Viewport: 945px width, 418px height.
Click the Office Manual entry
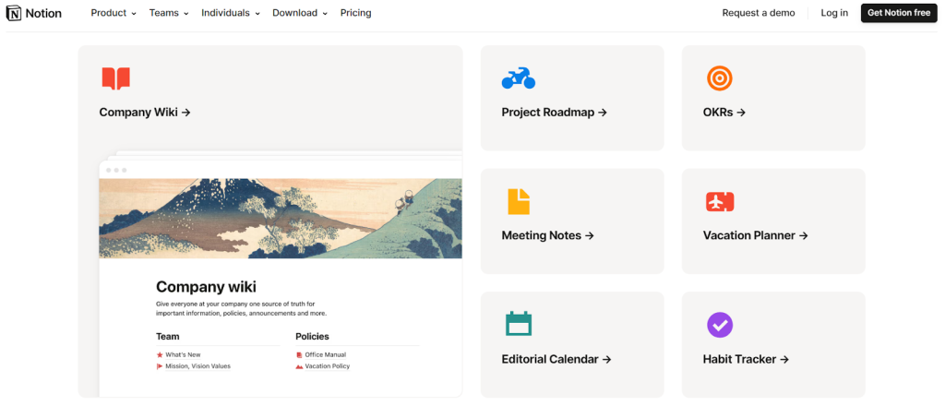pyautogui.click(x=326, y=354)
